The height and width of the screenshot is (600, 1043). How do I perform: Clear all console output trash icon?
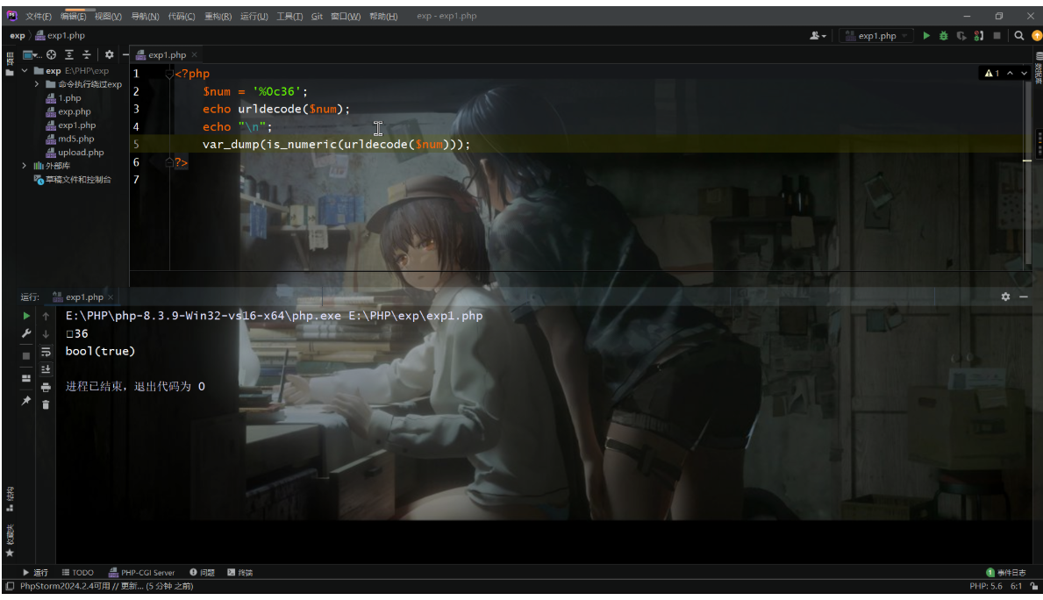point(46,404)
